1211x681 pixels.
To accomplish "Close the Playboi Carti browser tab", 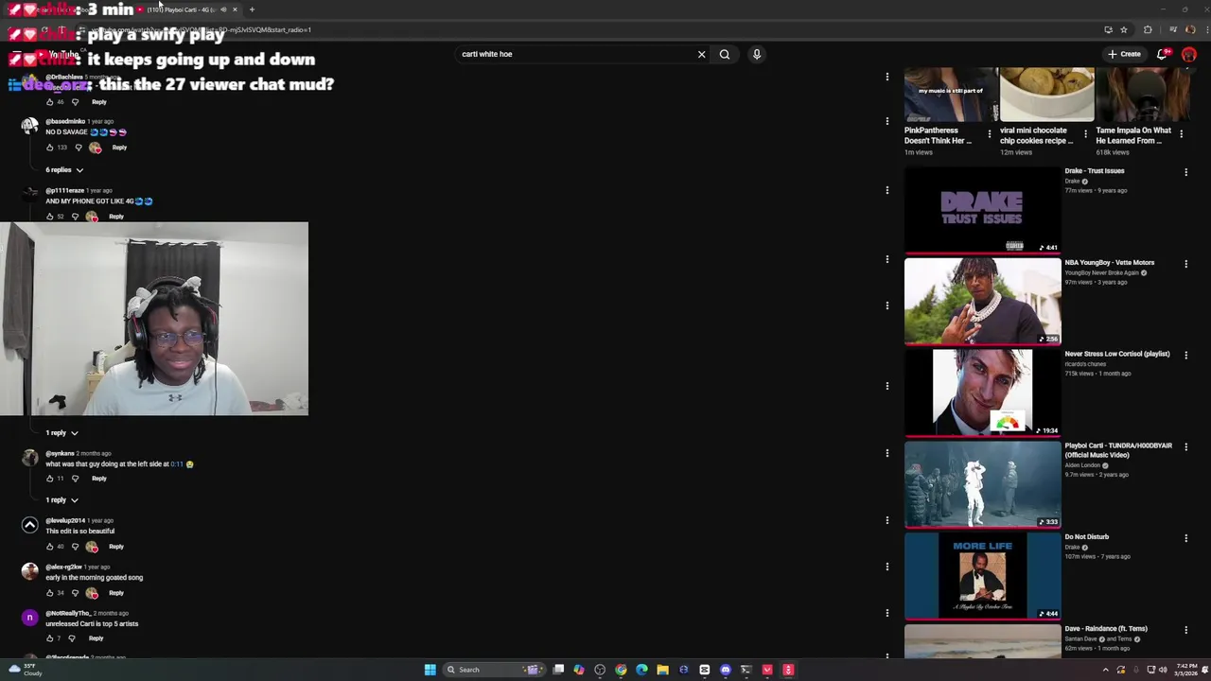I will (235, 9).
